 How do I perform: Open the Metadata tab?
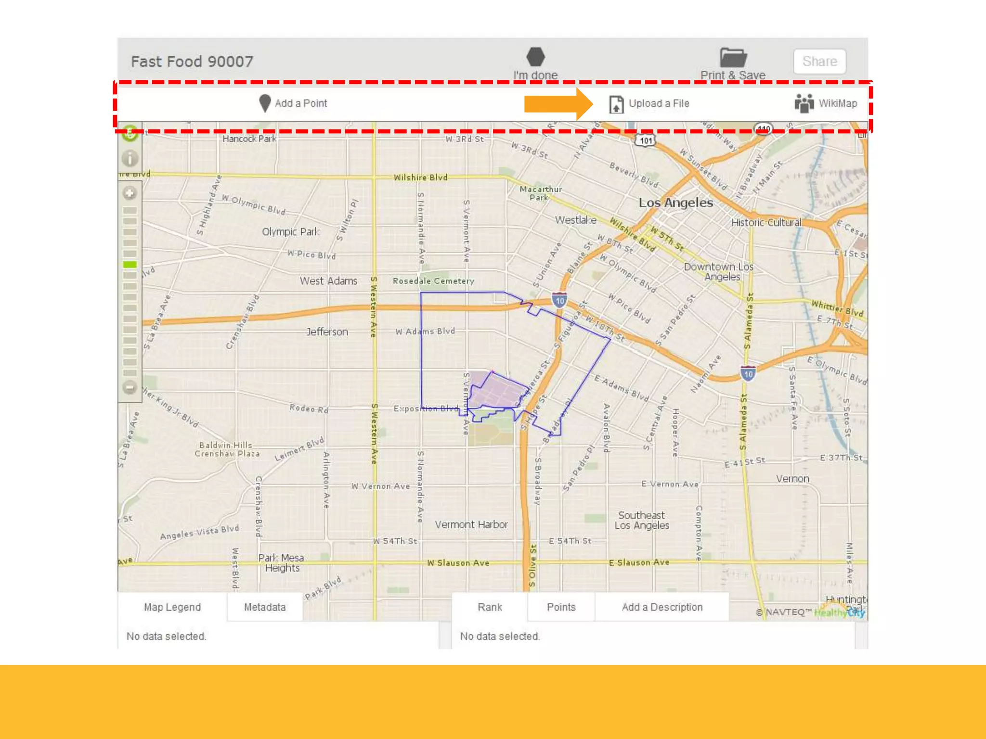coord(265,607)
